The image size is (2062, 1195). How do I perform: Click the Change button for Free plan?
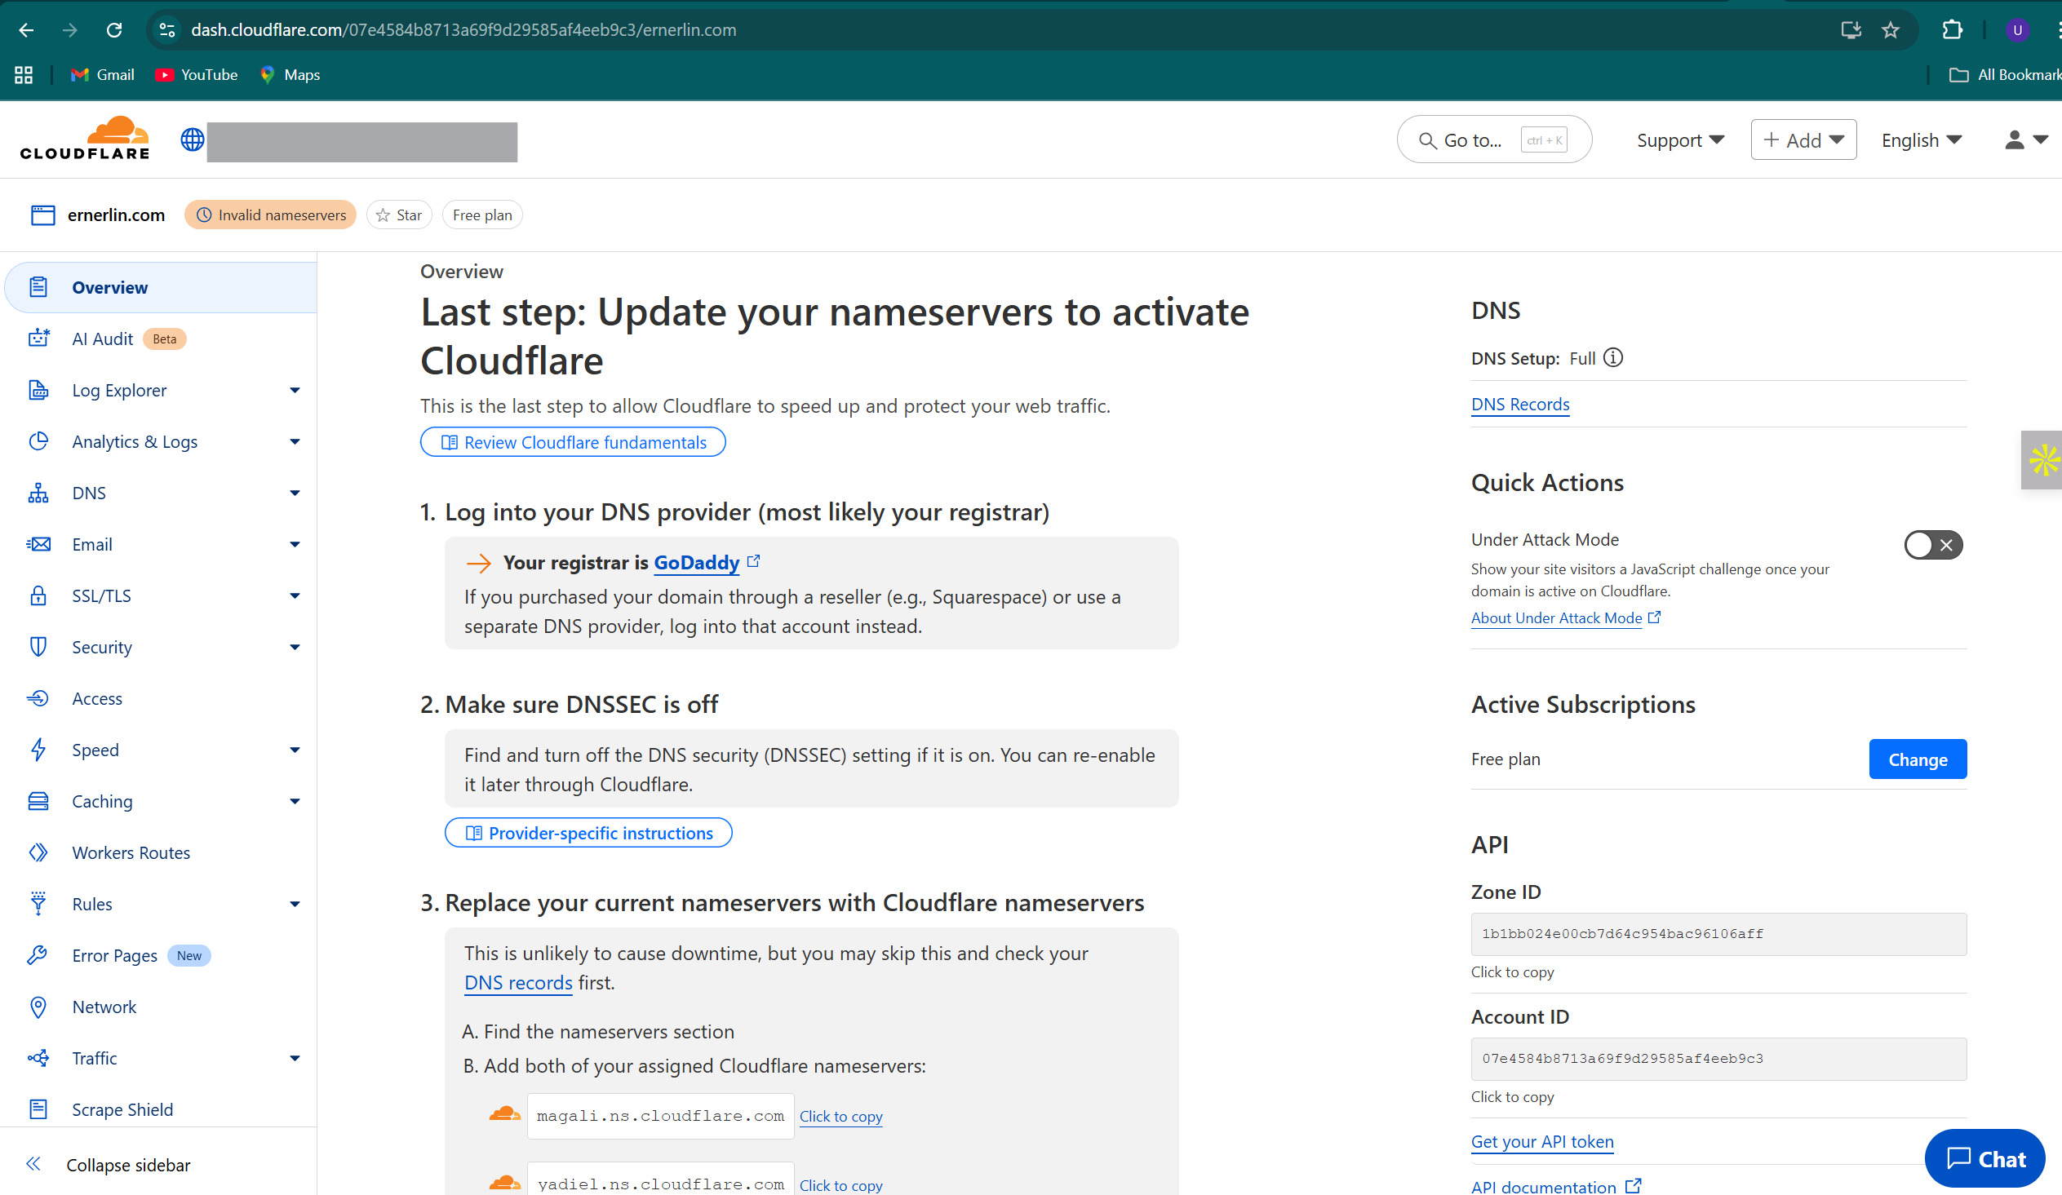point(1918,759)
